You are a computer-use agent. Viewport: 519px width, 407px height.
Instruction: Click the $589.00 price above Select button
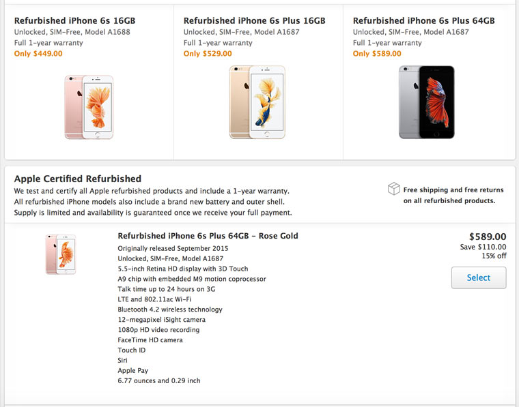click(488, 237)
